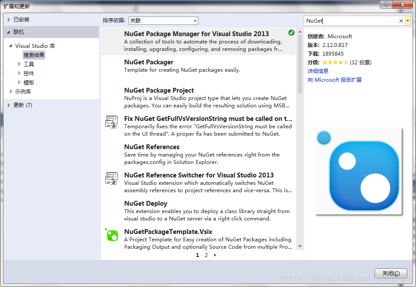Image resolution: width=416 pixels, height=287 pixels.
Task: Select the 更新 (7) category label
Action: click(x=23, y=105)
